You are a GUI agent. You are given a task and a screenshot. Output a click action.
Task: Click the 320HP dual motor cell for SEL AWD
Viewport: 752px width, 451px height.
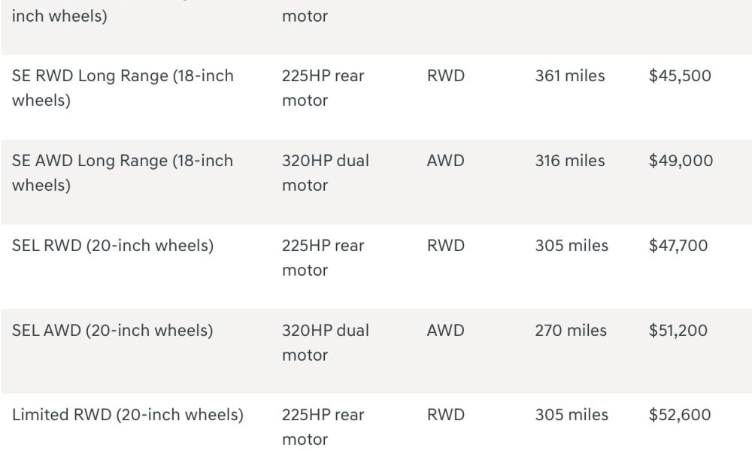point(326,343)
